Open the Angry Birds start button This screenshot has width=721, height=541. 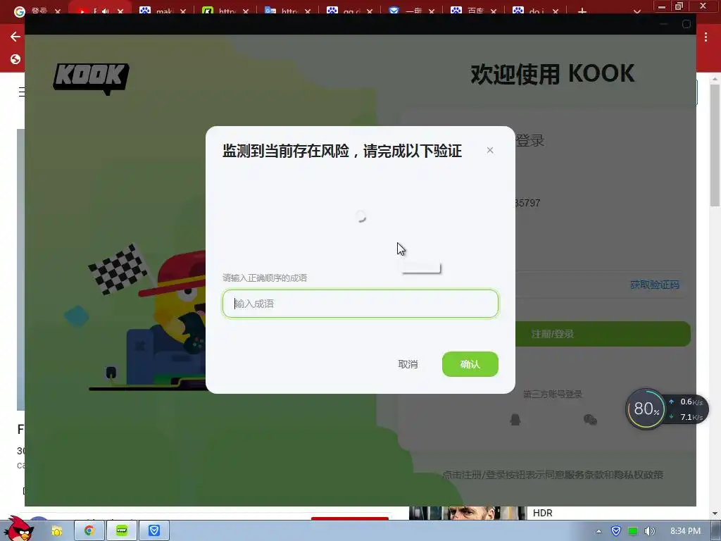click(x=18, y=529)
